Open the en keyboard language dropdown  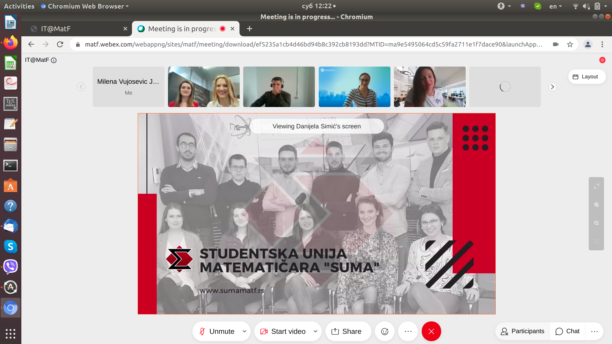pos(555,6)
